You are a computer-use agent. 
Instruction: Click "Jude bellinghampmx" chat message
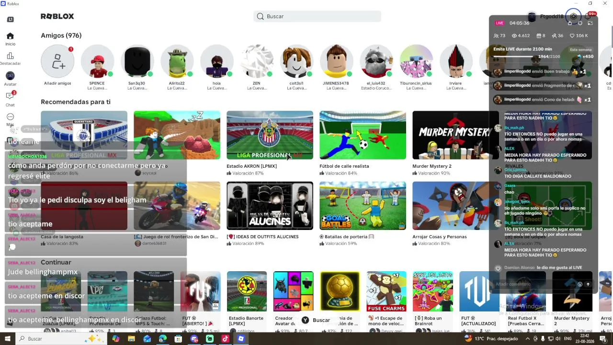tap(43, 272)
